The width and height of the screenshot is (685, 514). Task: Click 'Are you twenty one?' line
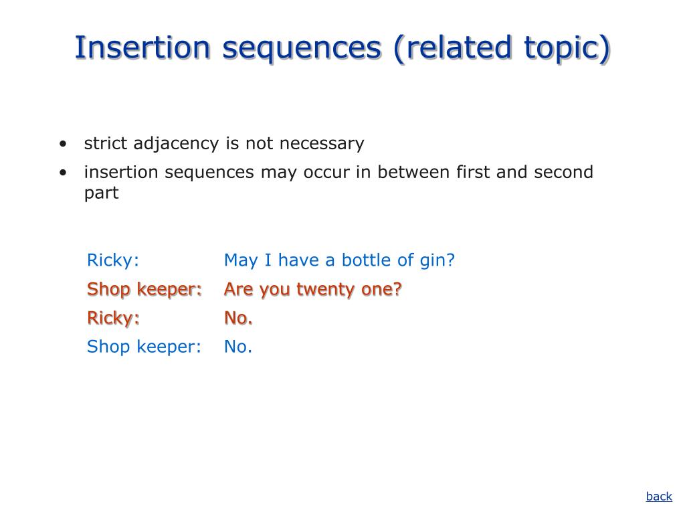313,289
